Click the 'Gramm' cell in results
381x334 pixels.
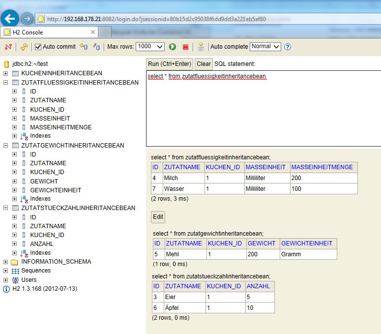point(308,254)
